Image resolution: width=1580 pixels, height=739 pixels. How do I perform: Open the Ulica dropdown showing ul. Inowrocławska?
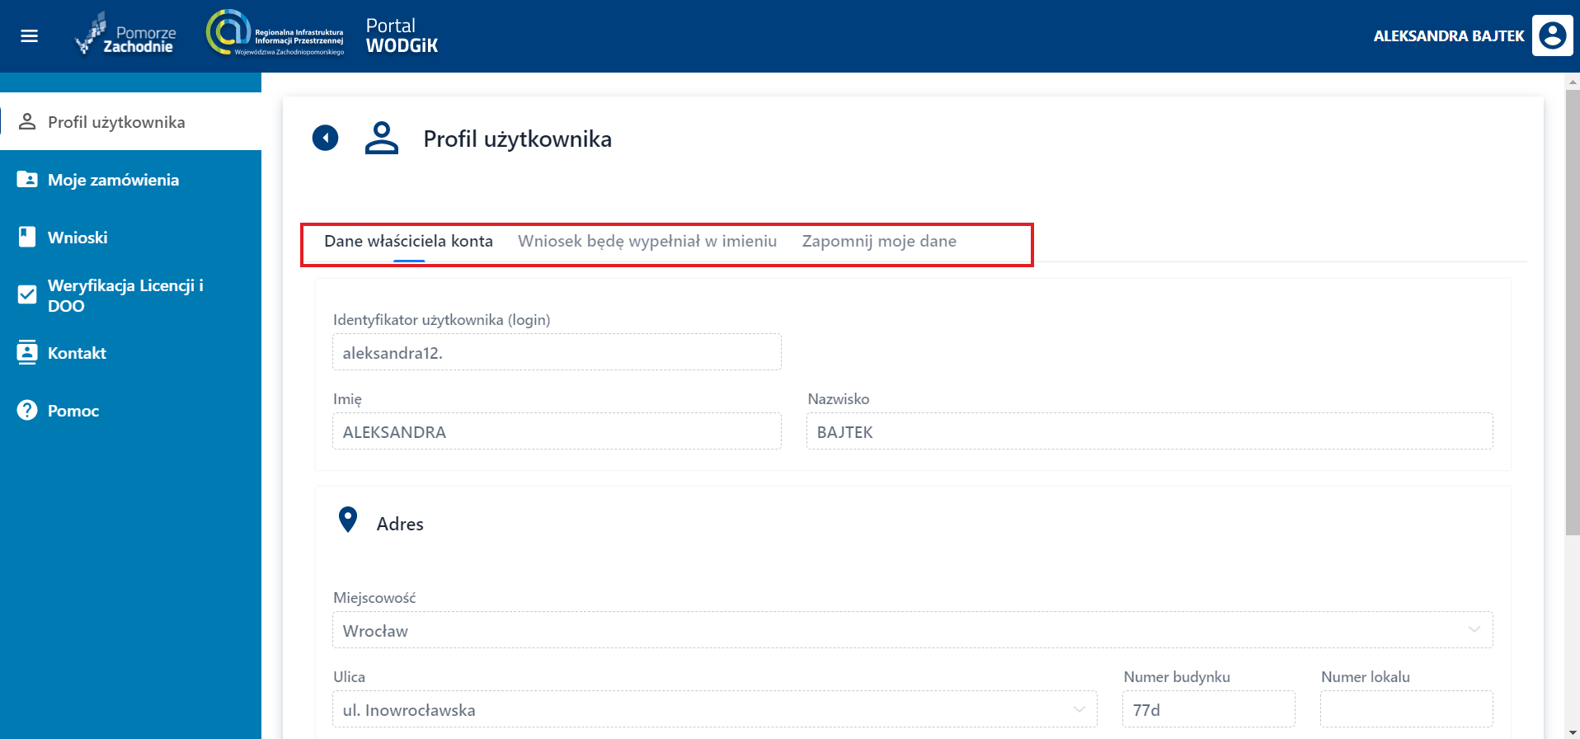(x=715, y=709)
